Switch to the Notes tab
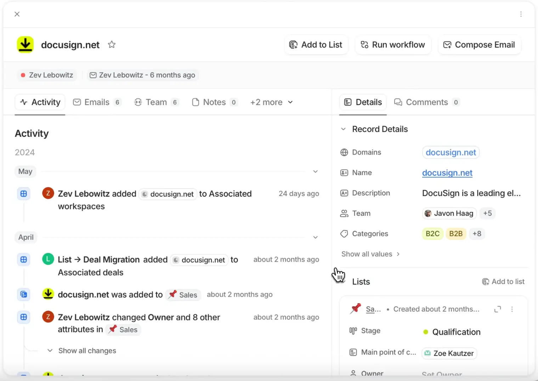Image resolution: width=538 pixels, height=381 pixels. [214, 102]
